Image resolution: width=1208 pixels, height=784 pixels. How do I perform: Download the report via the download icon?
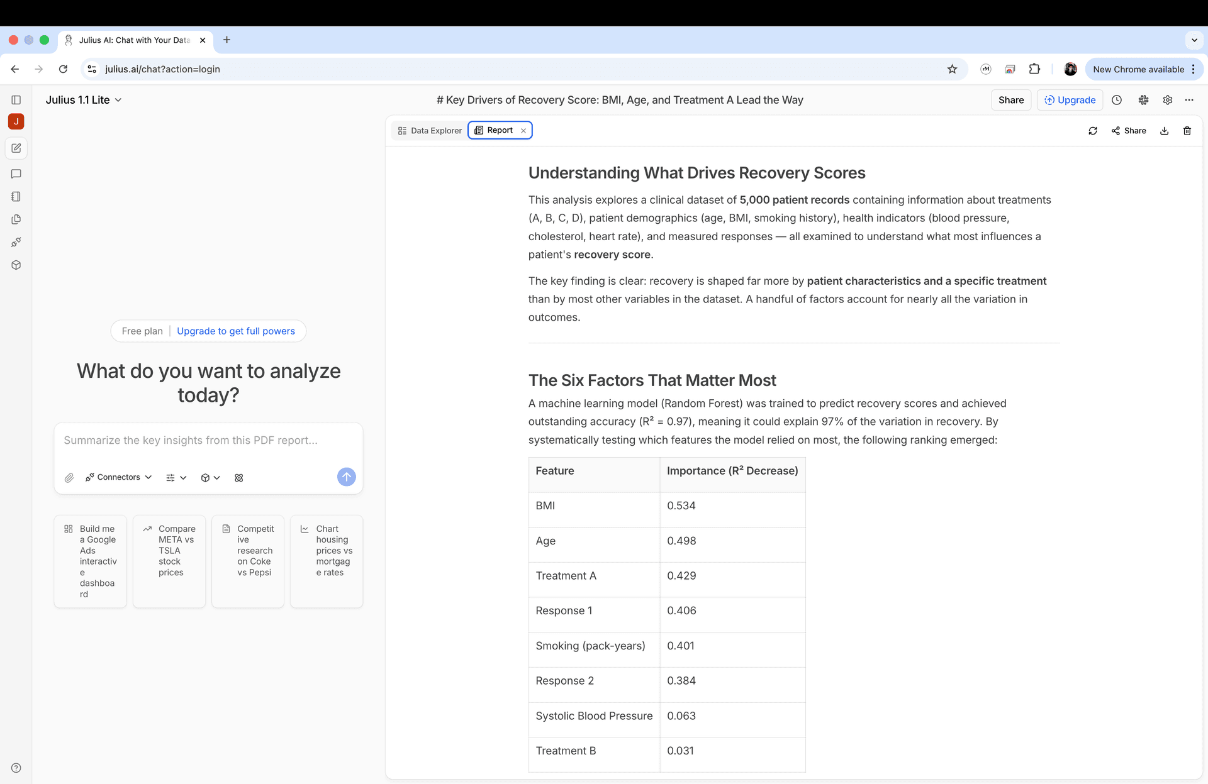pos(1165,131)
